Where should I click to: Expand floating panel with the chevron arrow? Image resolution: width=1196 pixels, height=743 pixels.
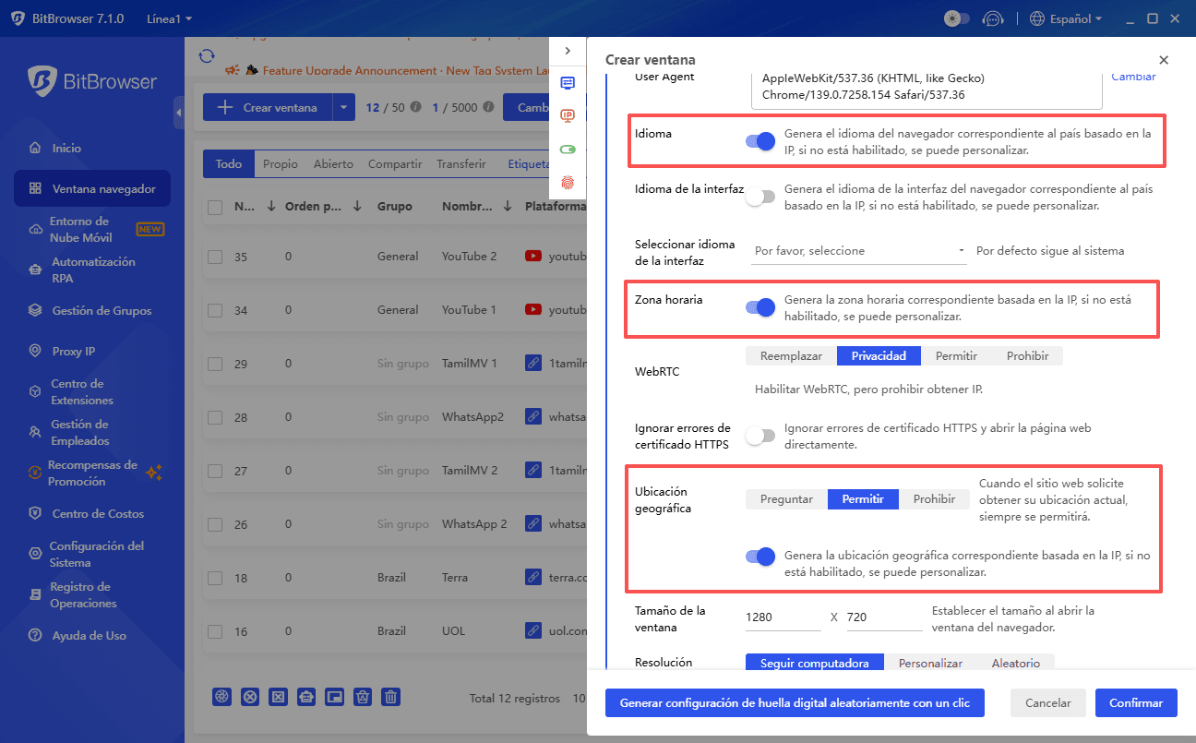tap(568, 51)
